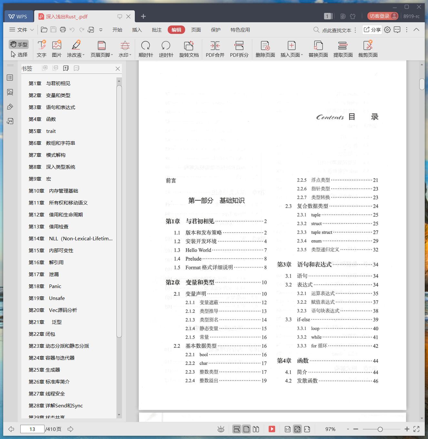Open the 文件 menu
Viewport: 428px width, 439px height.
pos(22,30)
